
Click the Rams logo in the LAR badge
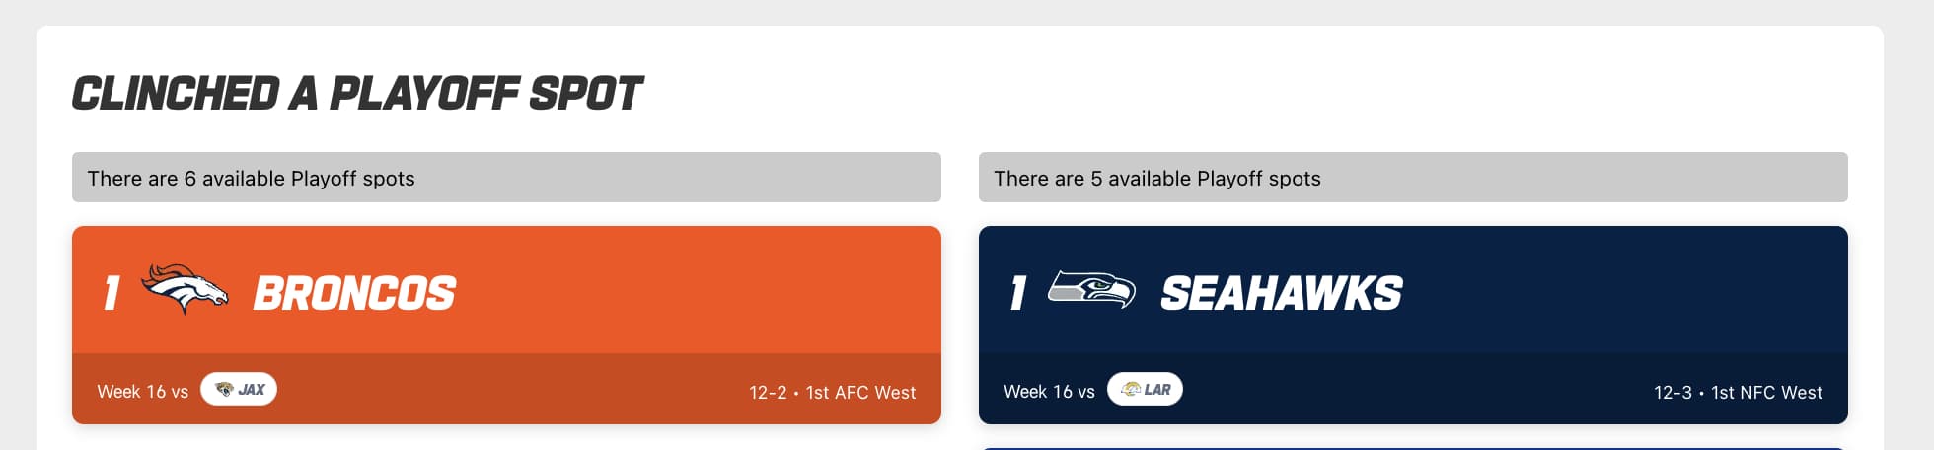(x=1131, y=390)
